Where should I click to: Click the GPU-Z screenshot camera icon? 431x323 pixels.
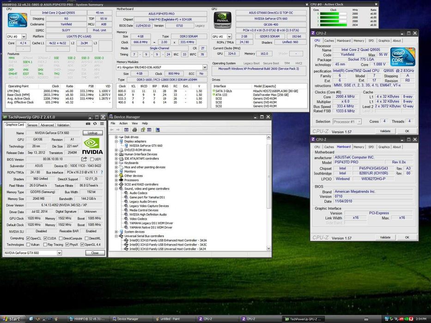(x=88, y=124)
